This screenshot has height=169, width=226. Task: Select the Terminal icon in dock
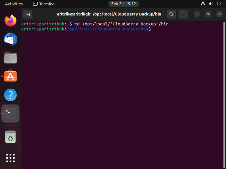(x=10, y=114)
